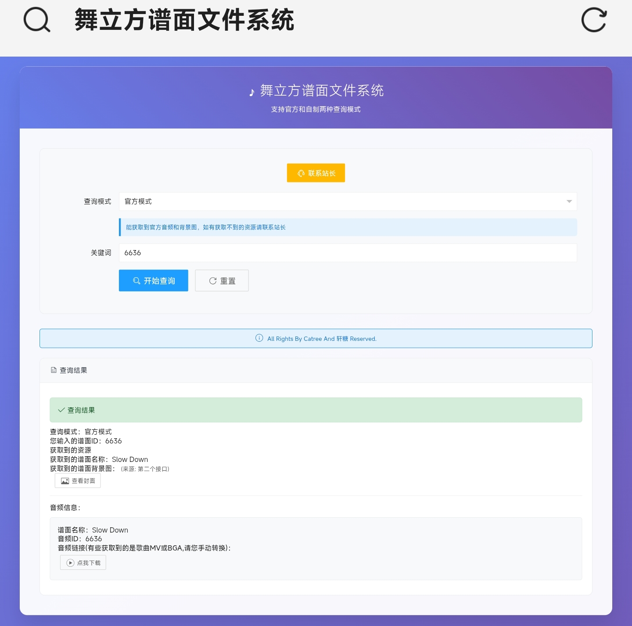Click the info icon in rights notice
Viewport: 632px width, 626px height.
tap(259, 338)
